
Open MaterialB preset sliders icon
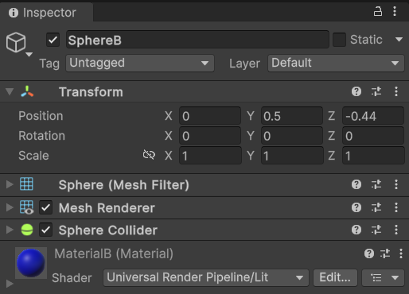(385, 253)
